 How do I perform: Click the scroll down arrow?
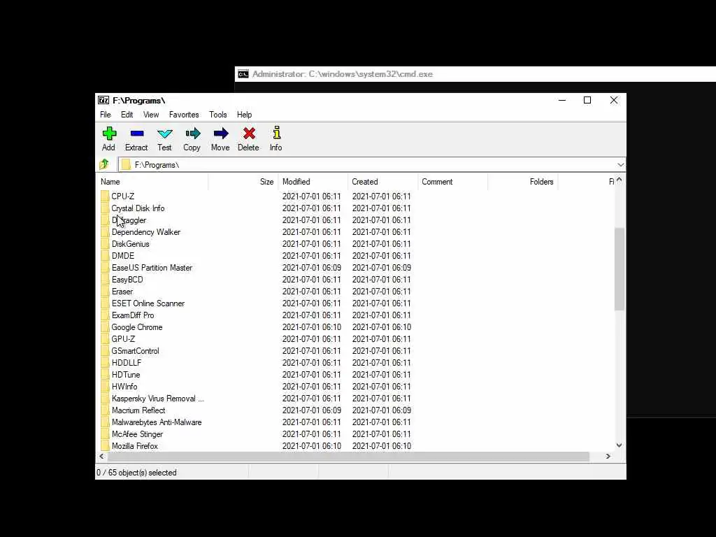click(x=620, y=445)
